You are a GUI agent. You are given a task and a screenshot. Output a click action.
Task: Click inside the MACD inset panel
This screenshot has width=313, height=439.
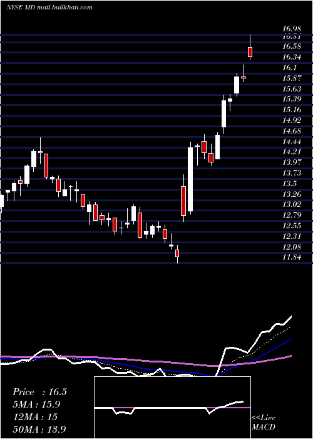pos(172,408)
